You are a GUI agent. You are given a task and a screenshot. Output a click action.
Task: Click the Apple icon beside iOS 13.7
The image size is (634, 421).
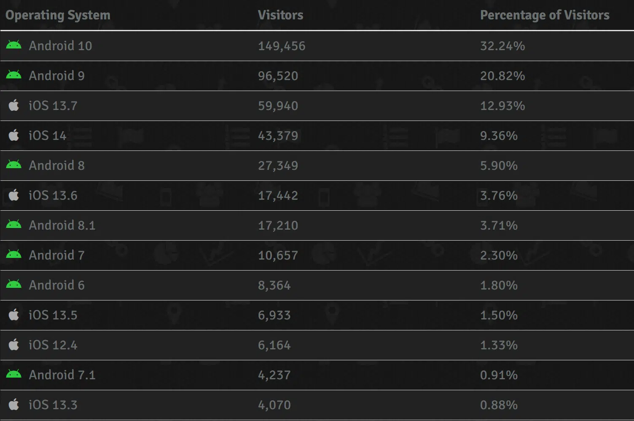pos(14,105)
